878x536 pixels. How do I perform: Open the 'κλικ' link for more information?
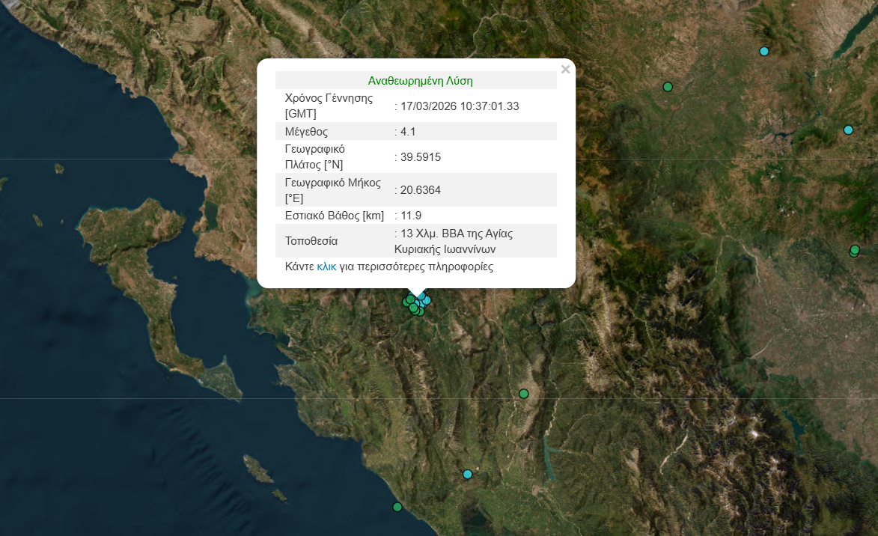[x=326, y=267]
